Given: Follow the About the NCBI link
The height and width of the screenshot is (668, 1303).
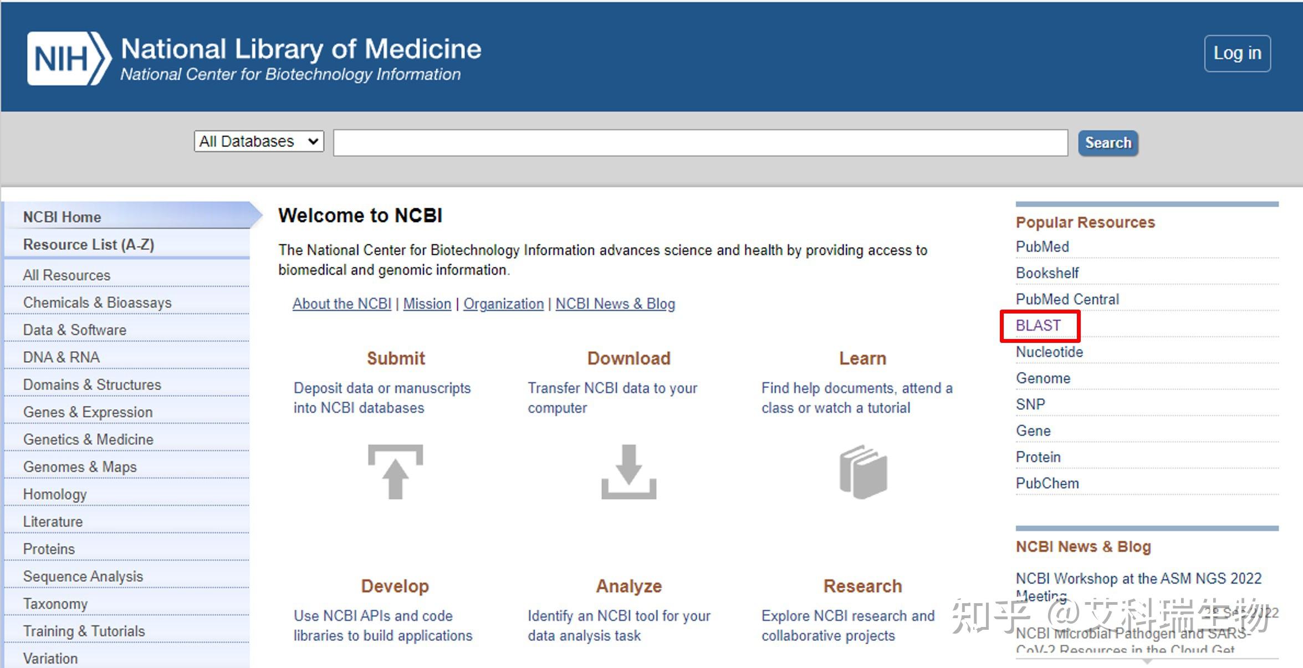Looking at the screenshot, I should pos(342,304).
